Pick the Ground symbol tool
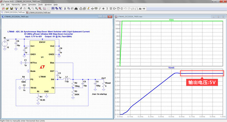227x122 pixels. click(x=92, y=9)
